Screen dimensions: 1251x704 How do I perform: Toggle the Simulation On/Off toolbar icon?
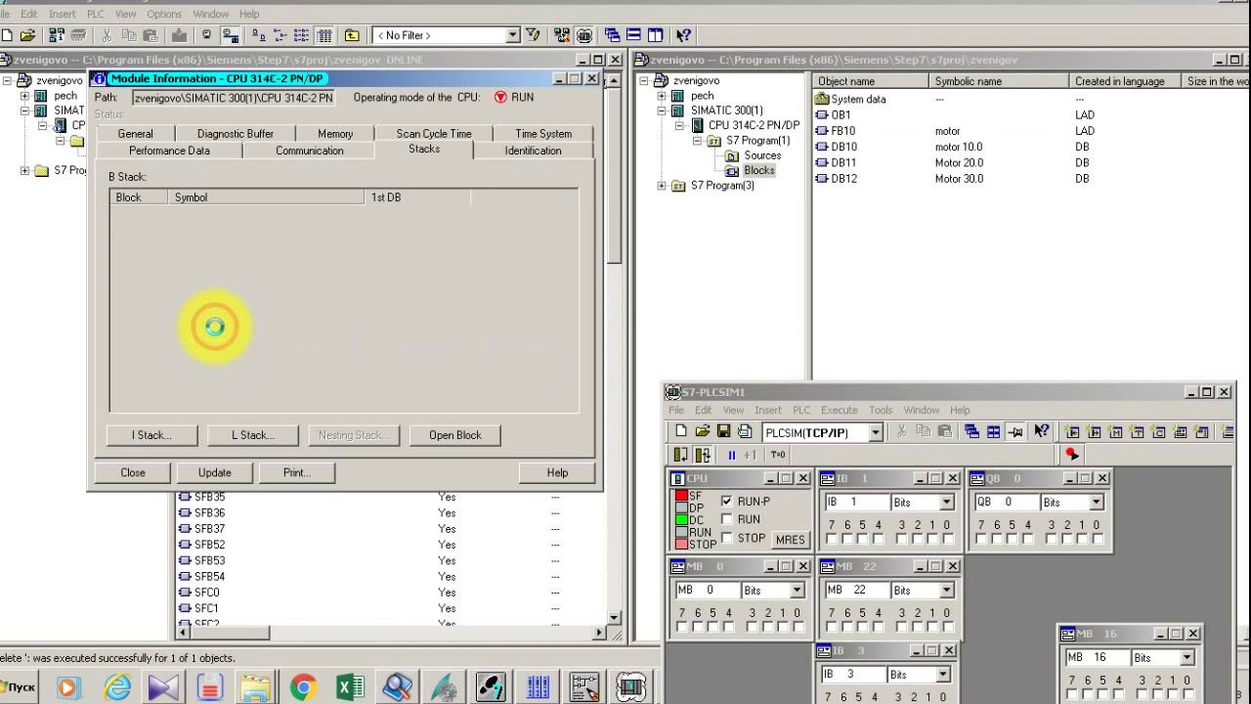click(x=584, y=35)
